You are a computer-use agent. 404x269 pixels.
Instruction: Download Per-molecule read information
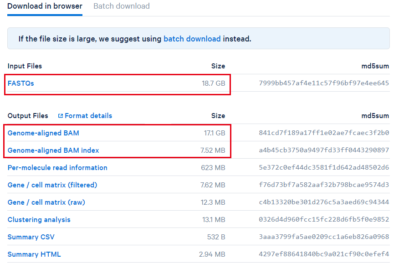[57, 168]
